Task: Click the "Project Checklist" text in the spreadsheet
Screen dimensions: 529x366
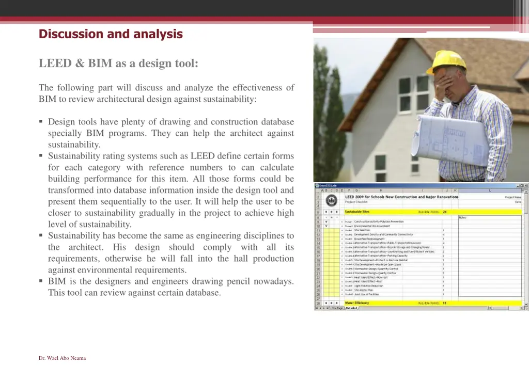Action: tap(356, 202)
